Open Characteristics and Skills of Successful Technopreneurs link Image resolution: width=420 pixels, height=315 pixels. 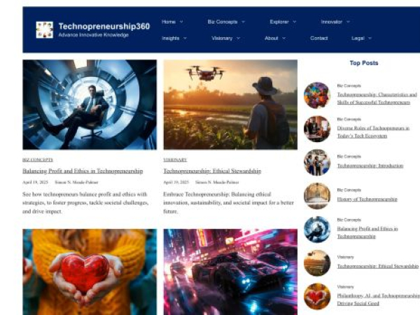pos(377,98)
